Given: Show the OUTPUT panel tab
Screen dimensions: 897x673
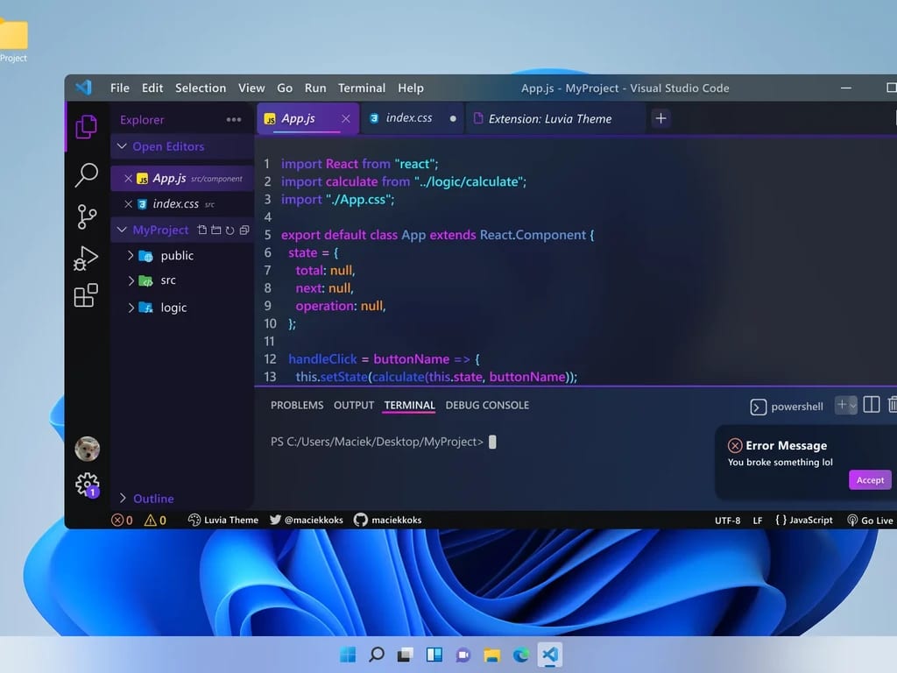Looking at the screenshot, I should (354, 405).
